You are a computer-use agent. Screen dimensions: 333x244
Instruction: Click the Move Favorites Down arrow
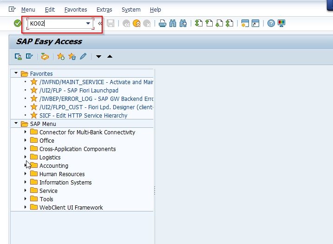tap(98, 57)
